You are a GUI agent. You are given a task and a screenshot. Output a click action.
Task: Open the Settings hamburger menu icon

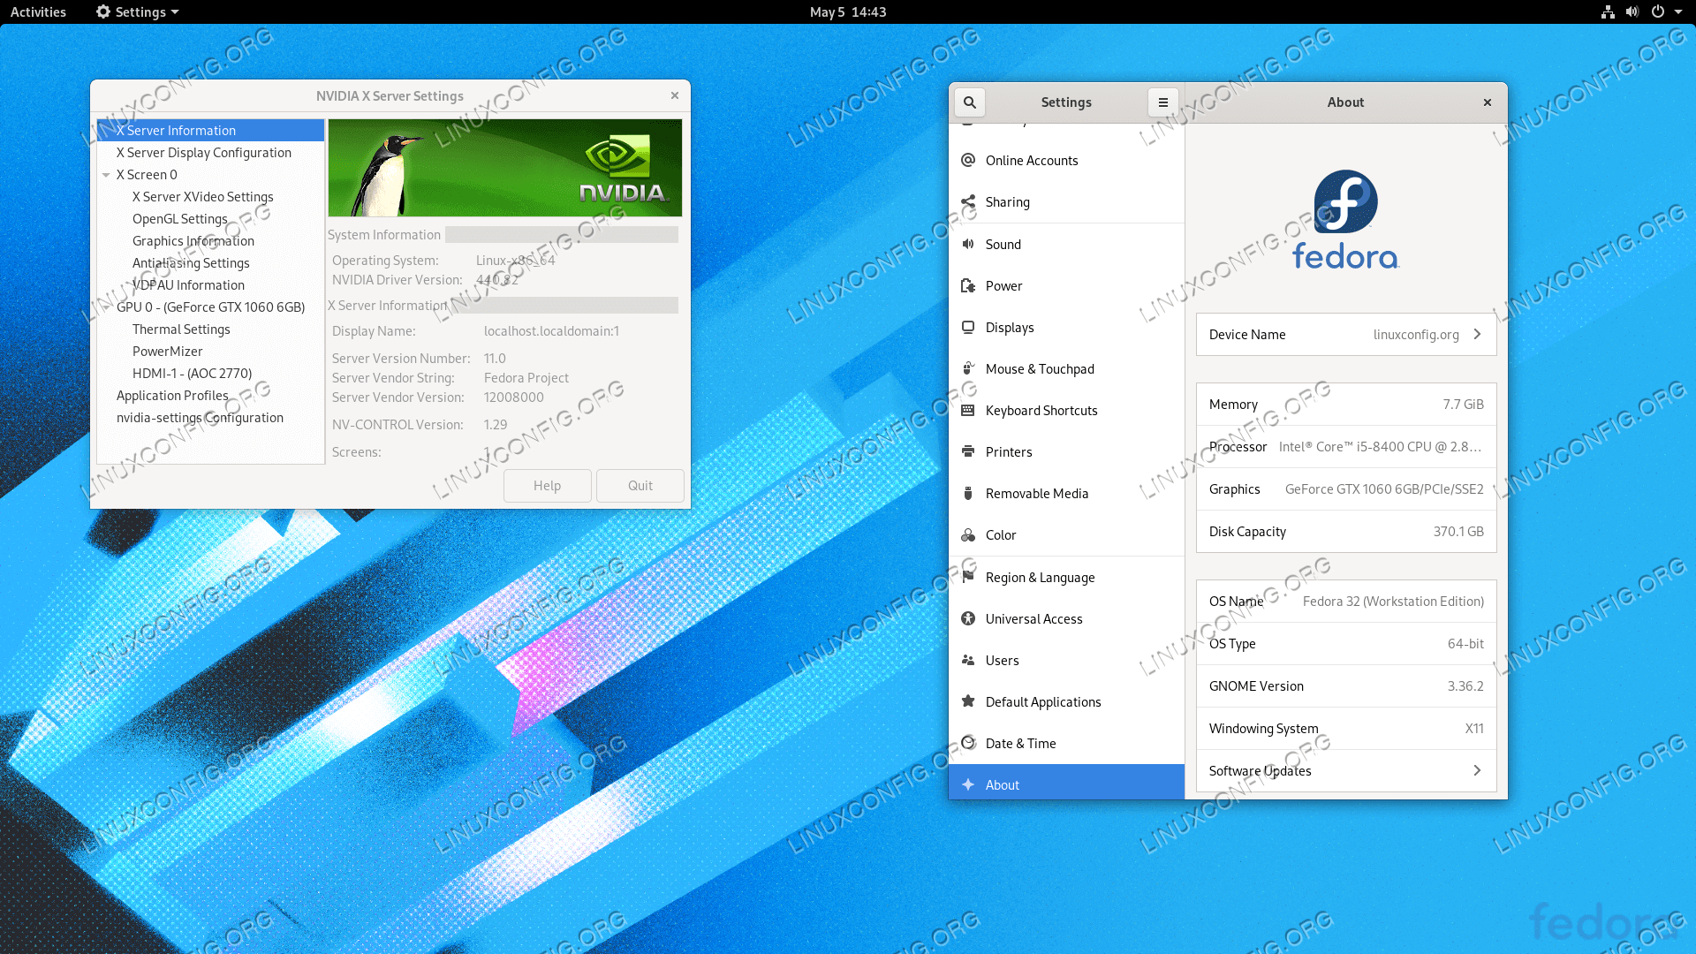click(1162, 102)
